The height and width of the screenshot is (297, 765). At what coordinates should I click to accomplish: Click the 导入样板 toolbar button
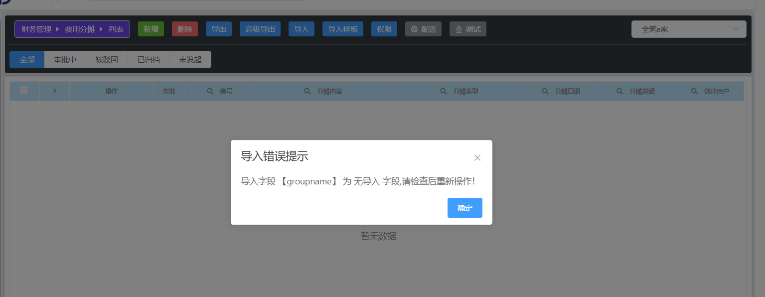click(x=343, y=29)
